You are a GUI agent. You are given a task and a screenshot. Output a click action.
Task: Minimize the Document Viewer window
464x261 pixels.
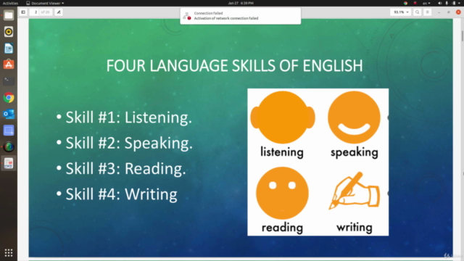pyautogui.click(x=439, y=12)
